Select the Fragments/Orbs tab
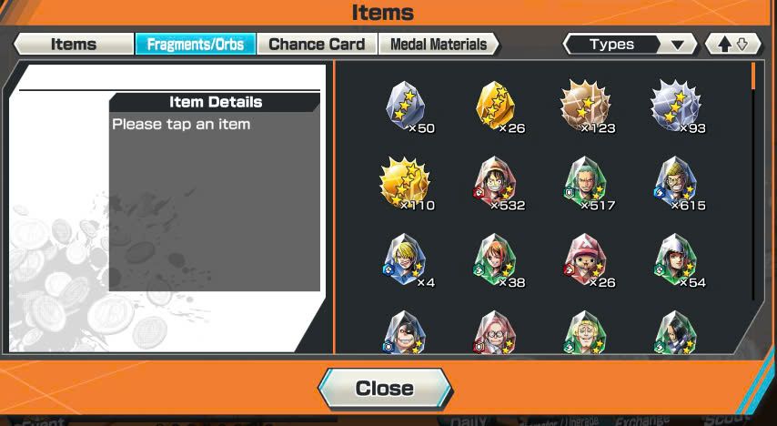 196,44
